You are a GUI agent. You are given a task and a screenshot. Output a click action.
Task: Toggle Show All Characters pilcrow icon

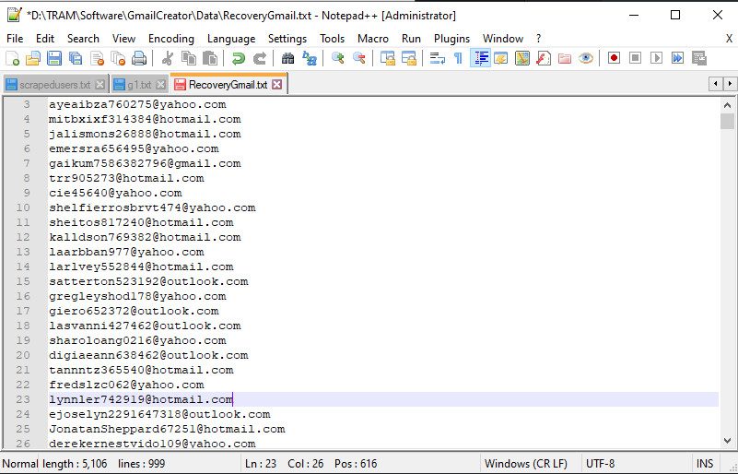[458, 58]
